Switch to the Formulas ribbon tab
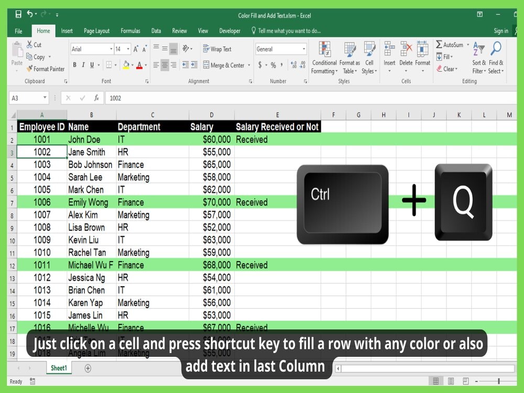524x393 pixels. coord(130,30)
